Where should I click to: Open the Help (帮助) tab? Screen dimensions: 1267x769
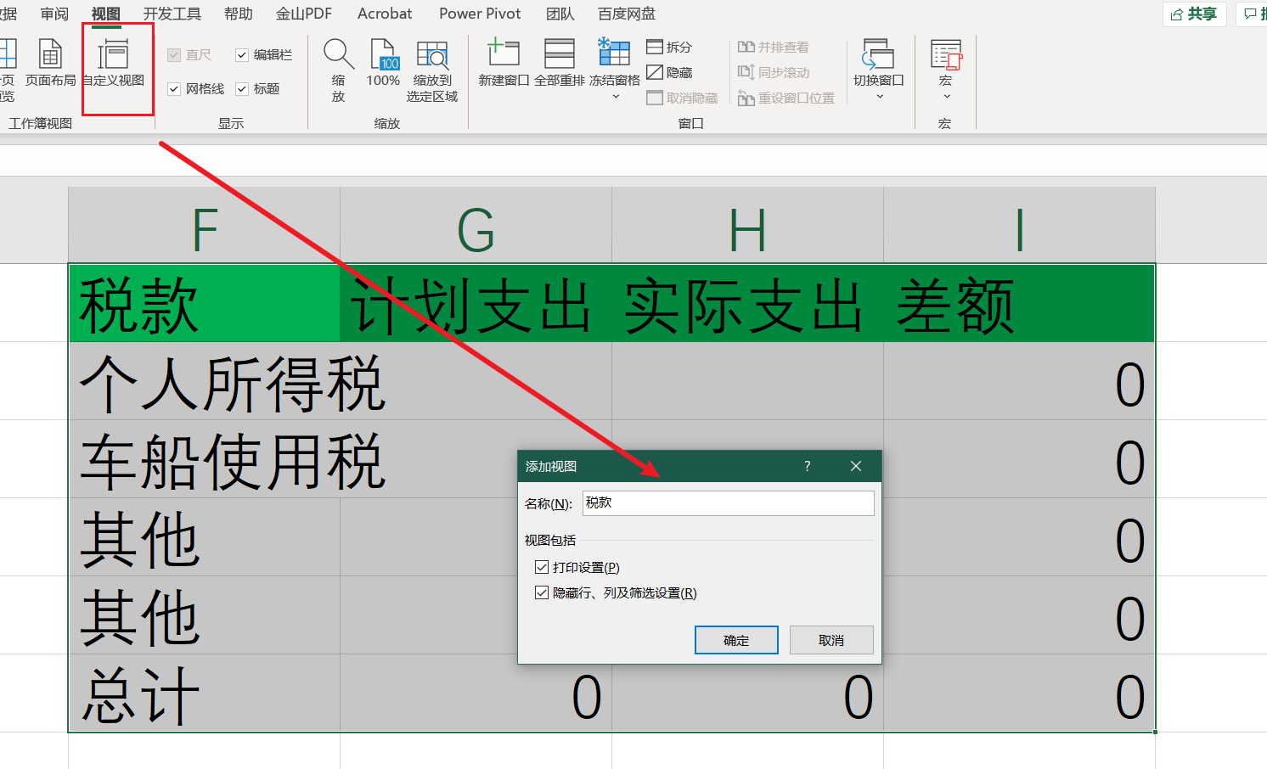(x=239, y=14)
